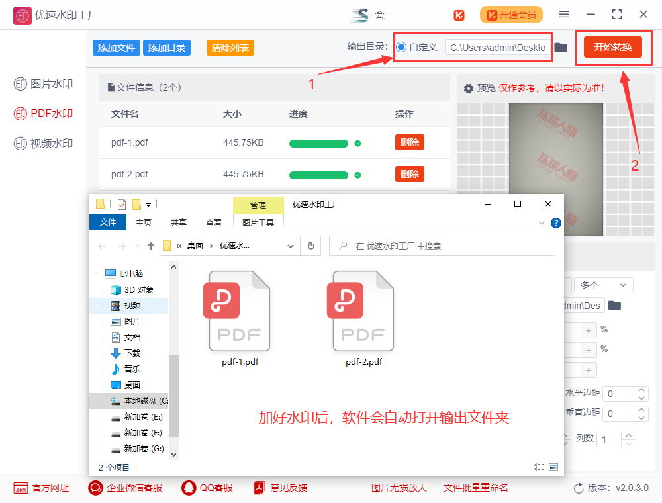Switch Explorer to large icons view

[x=553, y=467]
